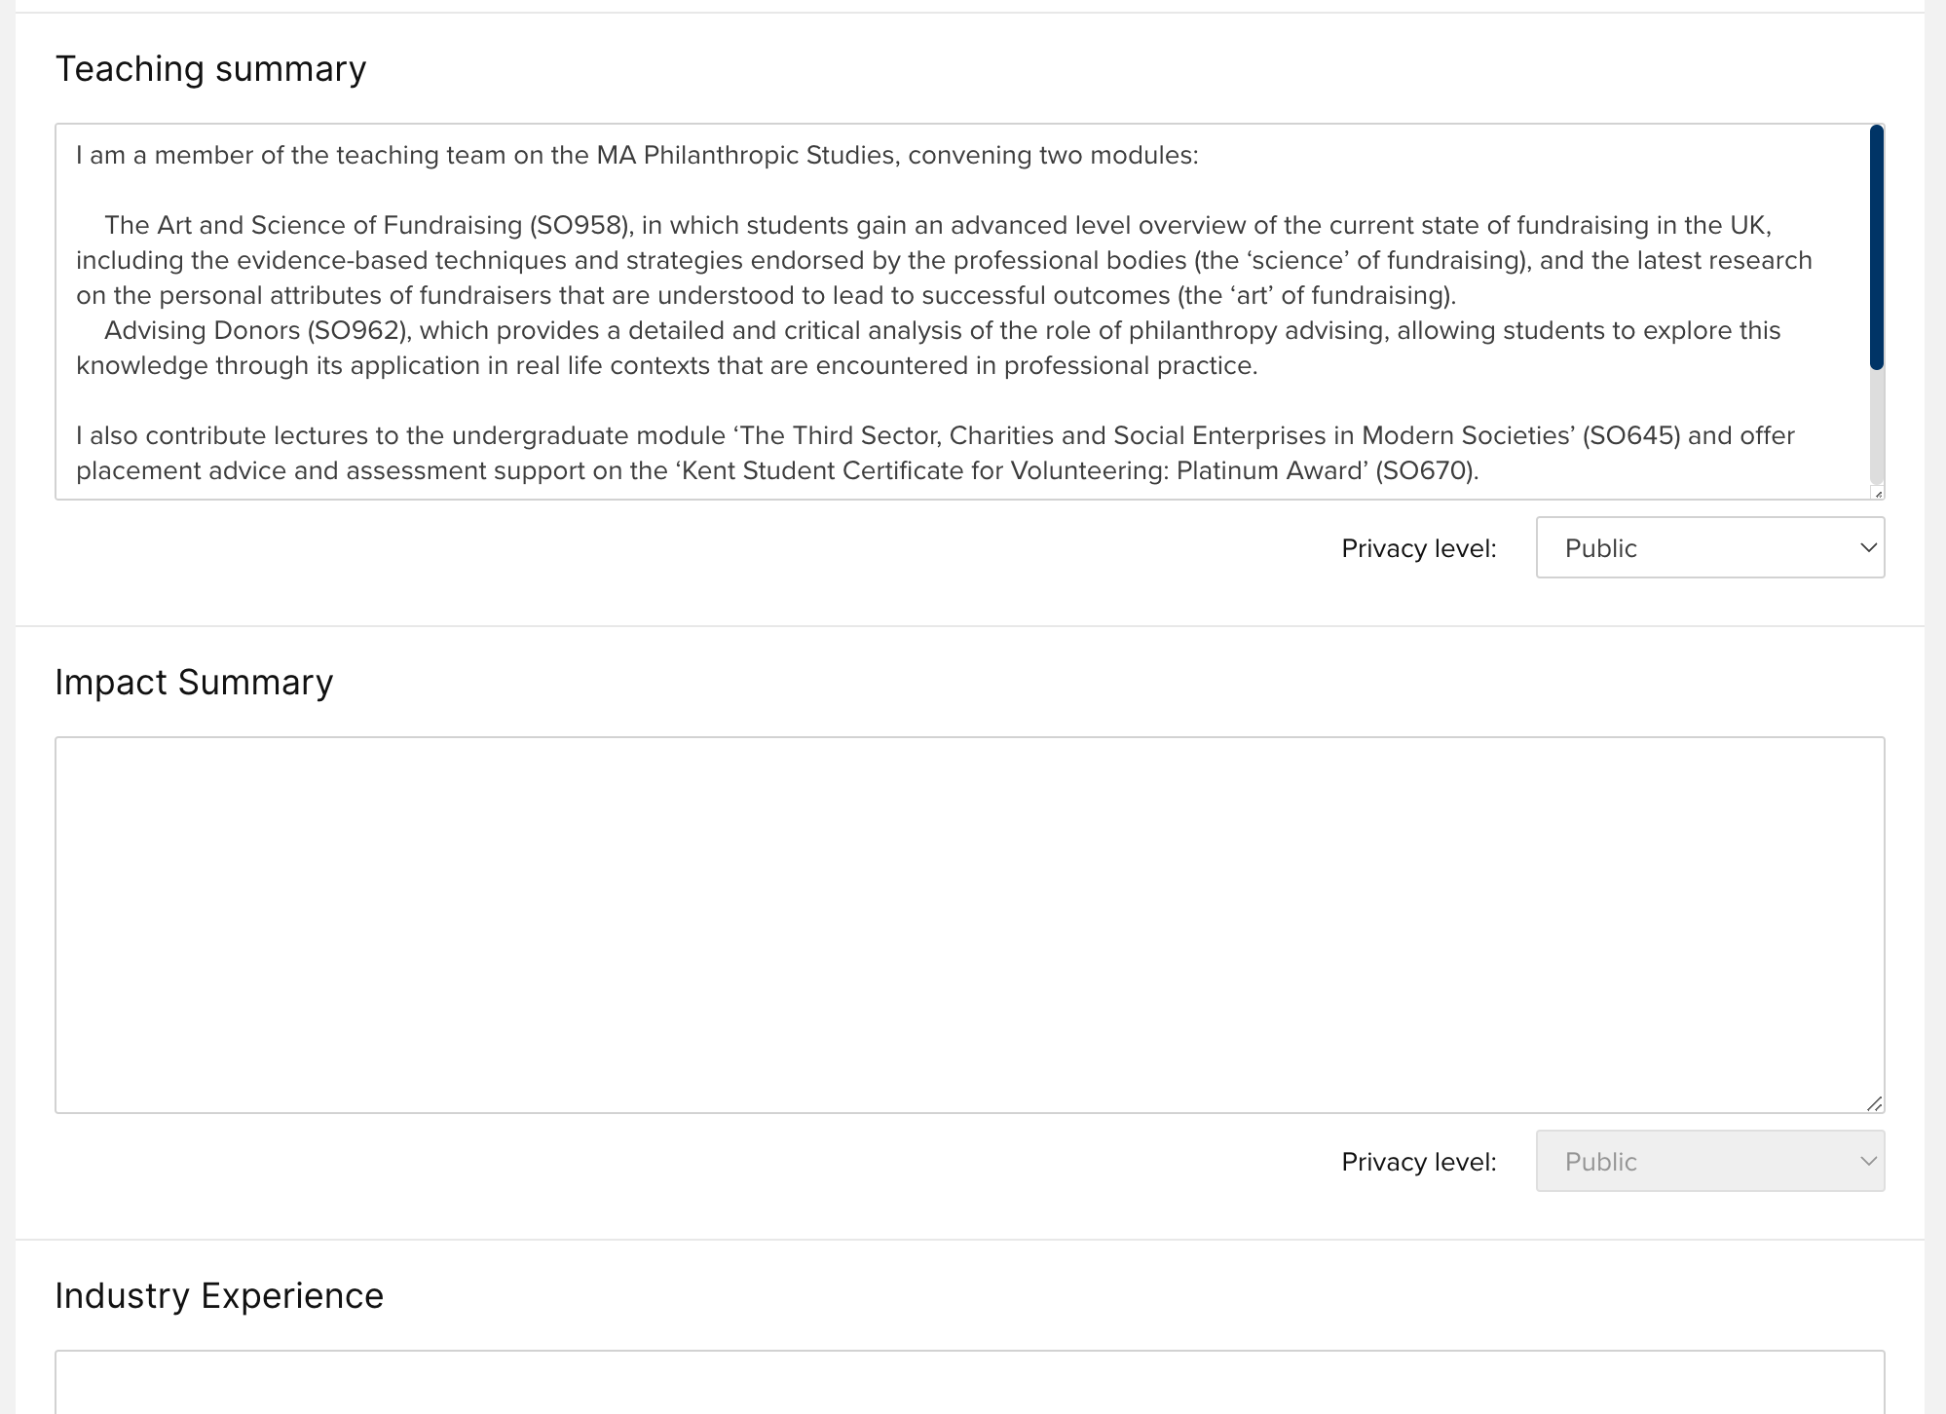The image size is (1946, 1414).
Task: Click the "Teaching summary" section heading
Action: 210,69
